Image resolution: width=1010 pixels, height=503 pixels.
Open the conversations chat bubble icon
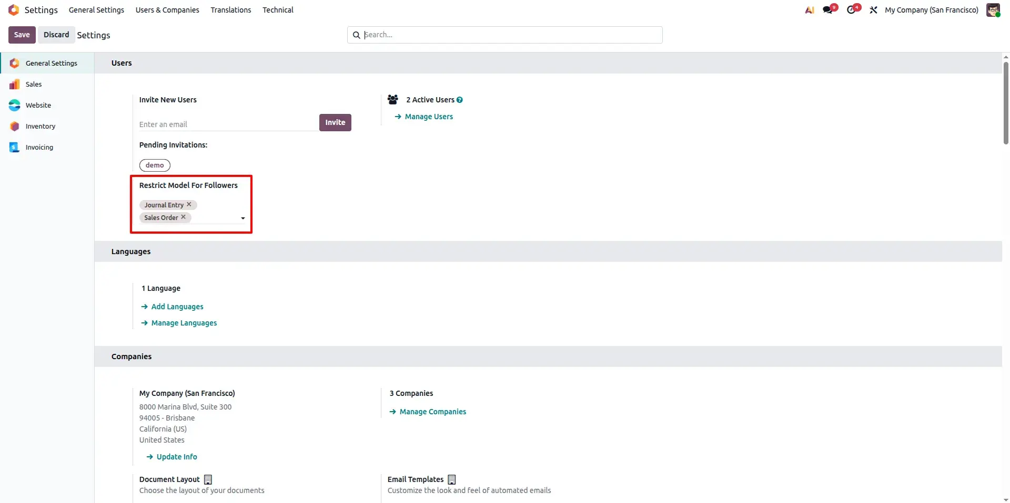[x=829, y=10]
